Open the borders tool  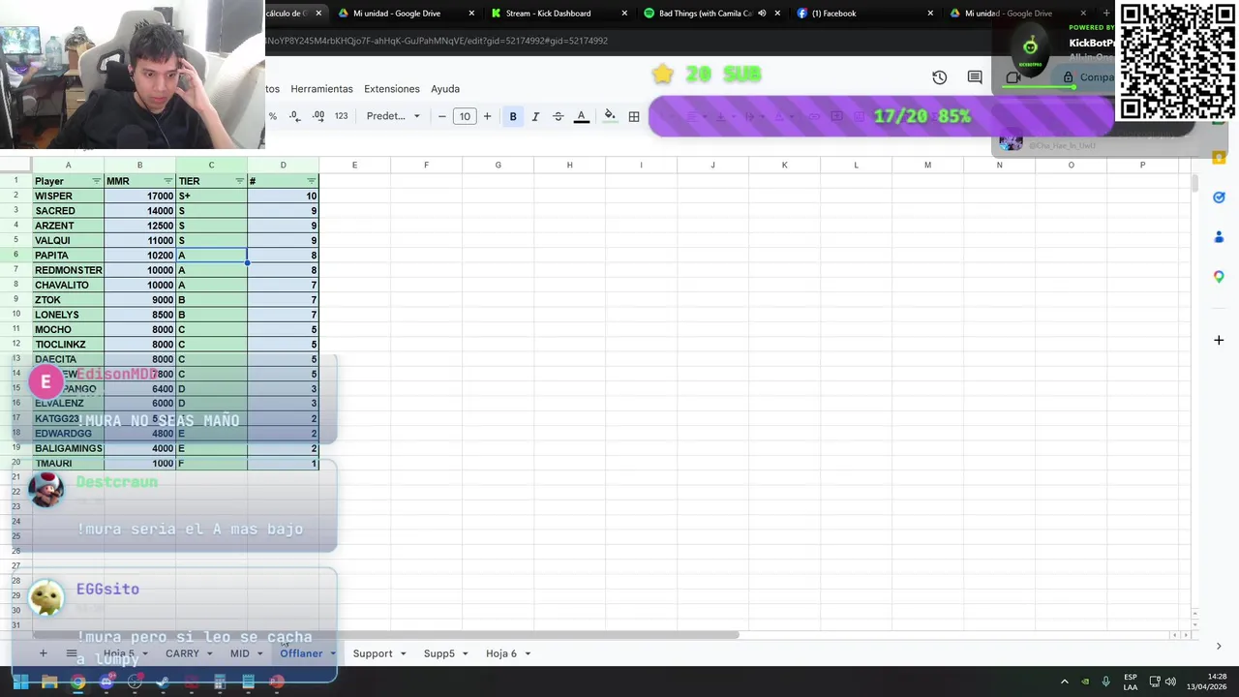(634, 116)
